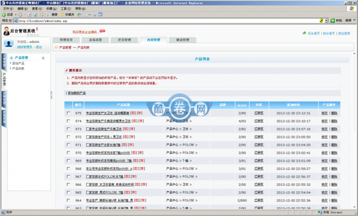Click the page scrollbar up arrow
The width and height of the screenshot is (358, 216).
[354, 54]
